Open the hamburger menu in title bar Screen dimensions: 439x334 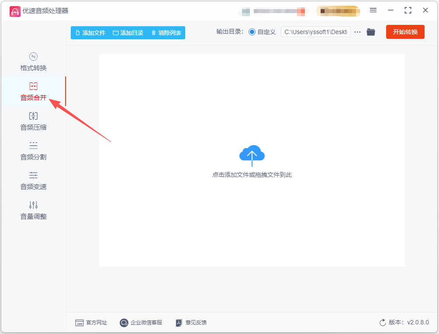click(x=373, y=10)
